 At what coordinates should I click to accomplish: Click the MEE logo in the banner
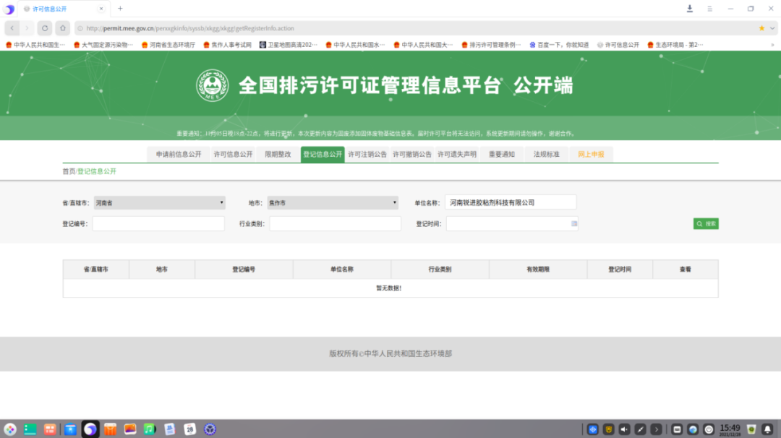(212, 85)
